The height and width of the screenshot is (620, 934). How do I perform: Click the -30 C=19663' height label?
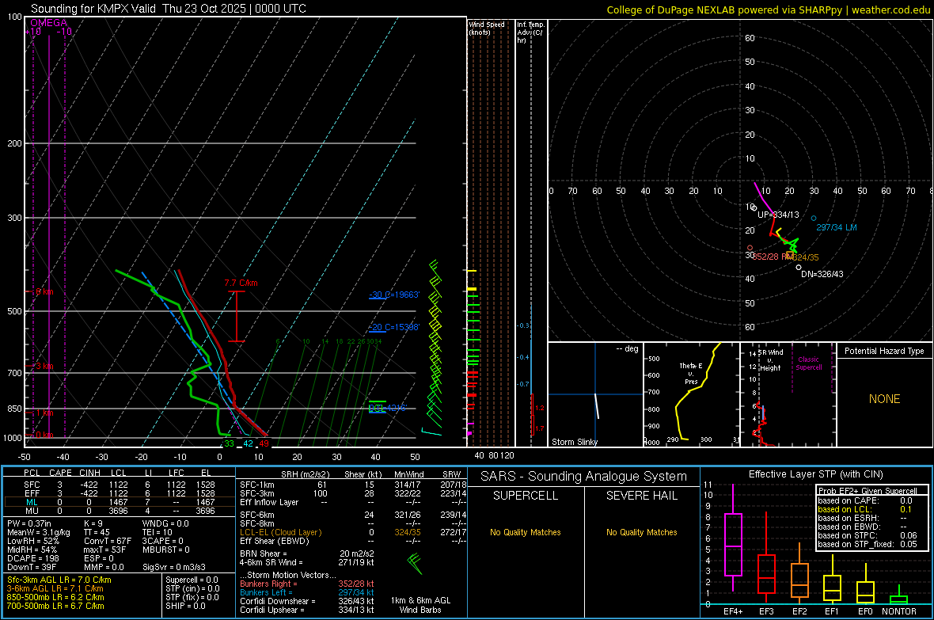pyautogui.click(x=394, y=295)
